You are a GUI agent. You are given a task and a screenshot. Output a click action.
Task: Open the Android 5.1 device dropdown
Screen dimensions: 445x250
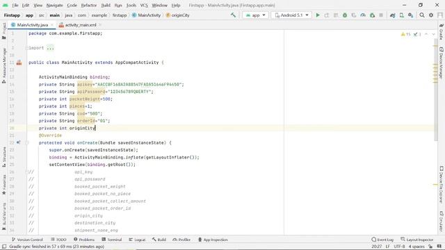pyautogui.click(x=291, y=15)
